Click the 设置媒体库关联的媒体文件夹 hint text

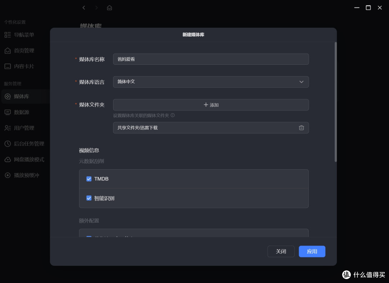(141, 115)
